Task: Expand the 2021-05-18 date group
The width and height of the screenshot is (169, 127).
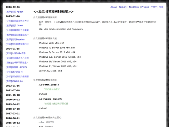Action: coord(13,95)
